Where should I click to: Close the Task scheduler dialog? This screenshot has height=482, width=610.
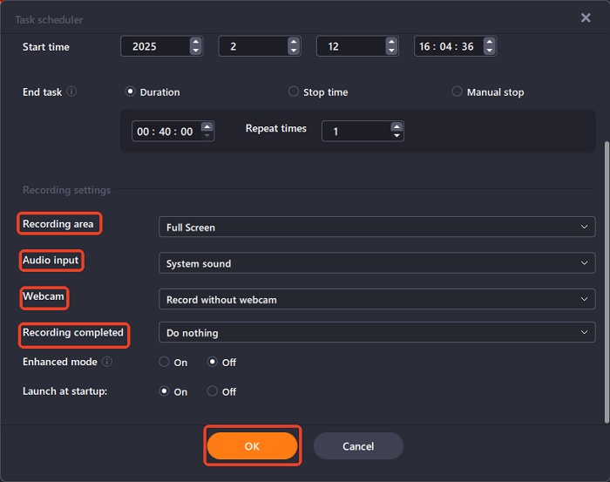point(586,17)
